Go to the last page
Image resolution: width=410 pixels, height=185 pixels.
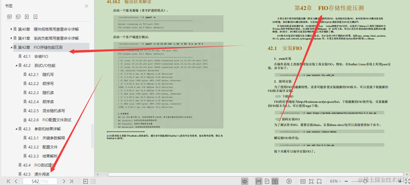coord(71,181)
